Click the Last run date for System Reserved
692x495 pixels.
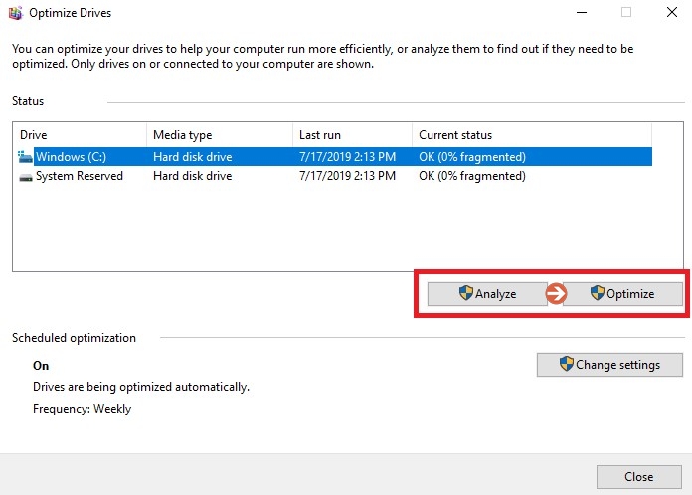tap(347, 176)
